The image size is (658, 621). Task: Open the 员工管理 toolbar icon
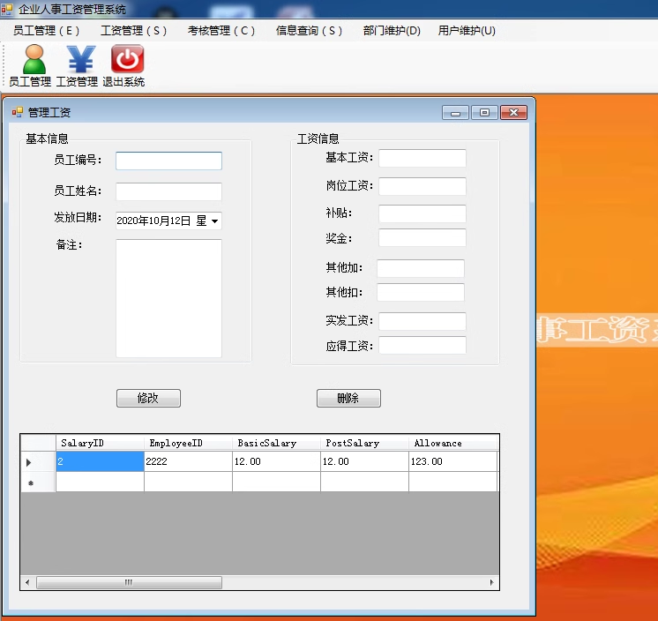click(x=30, y=66)
